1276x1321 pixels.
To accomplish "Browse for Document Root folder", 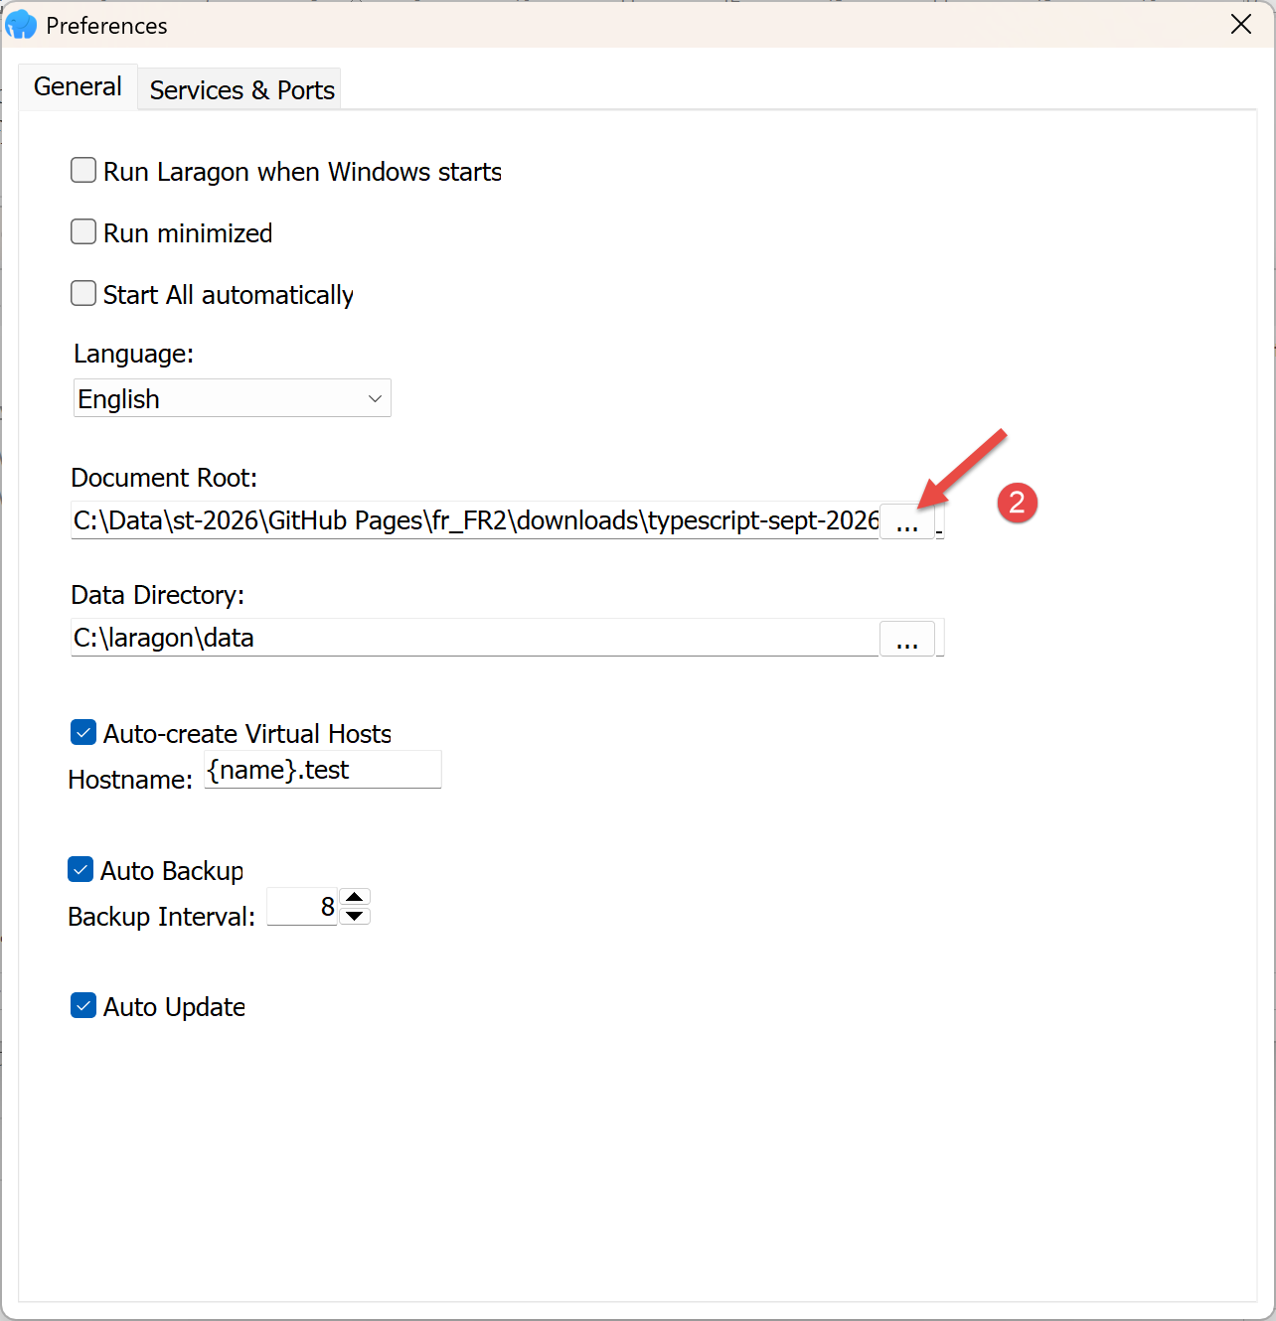I will [906, 520].
